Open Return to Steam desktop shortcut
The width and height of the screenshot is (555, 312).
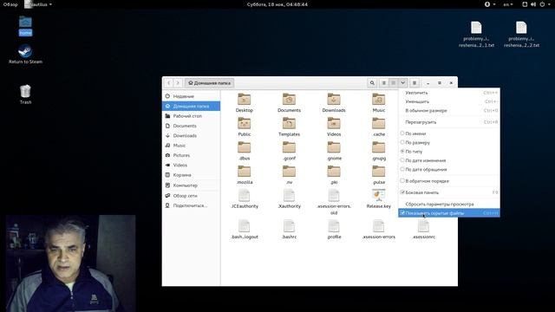click(x=25, y=55)
